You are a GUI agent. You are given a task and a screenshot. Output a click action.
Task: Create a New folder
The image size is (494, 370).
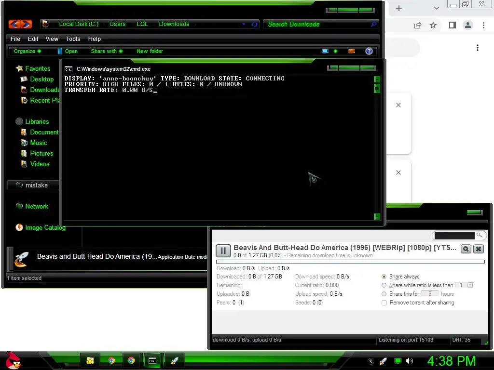pyautogui.click(x=150, y=51)
